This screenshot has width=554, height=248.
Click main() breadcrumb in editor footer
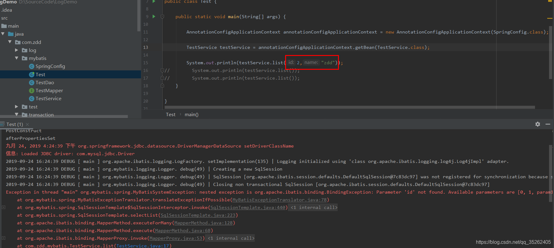[x=191, y=115]
